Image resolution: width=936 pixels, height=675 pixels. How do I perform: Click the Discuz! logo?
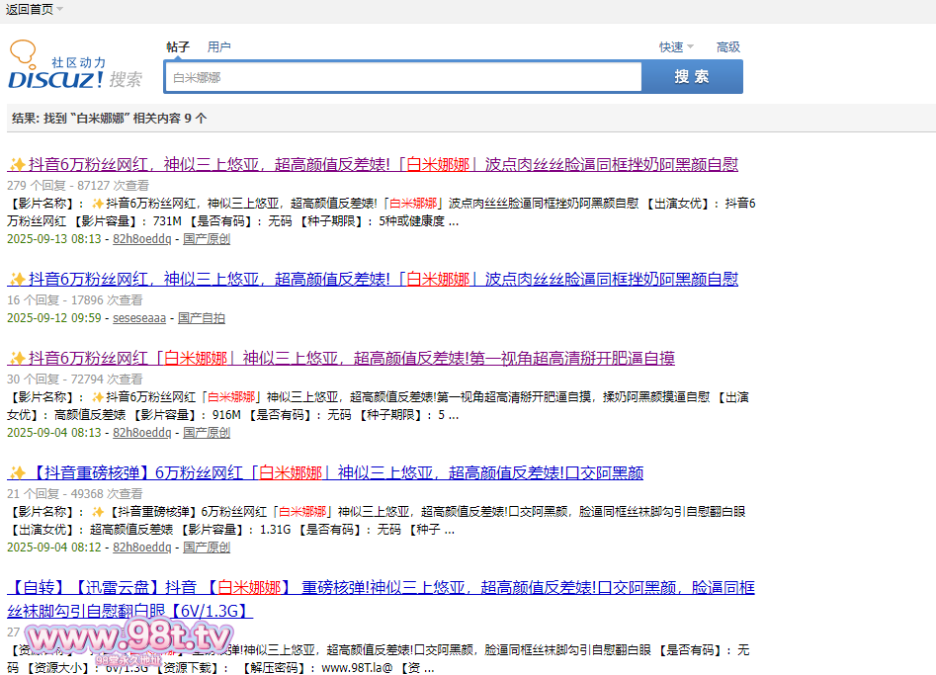(74, 67)
